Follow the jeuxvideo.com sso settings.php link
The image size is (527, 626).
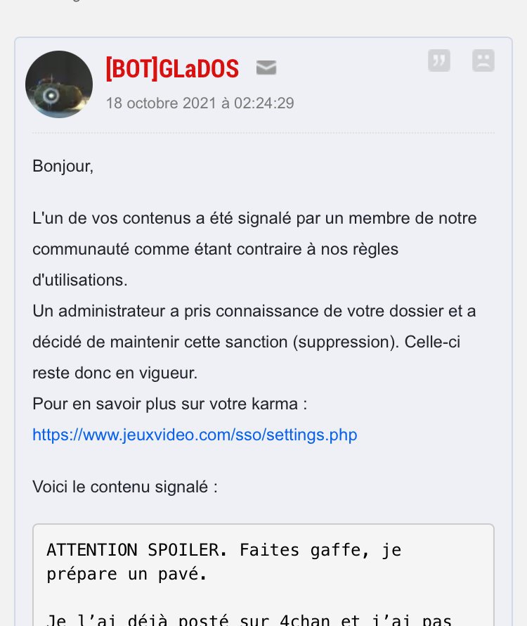tap(195, 435)
